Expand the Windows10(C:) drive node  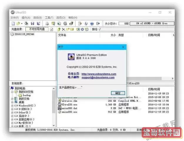[12, 105]
